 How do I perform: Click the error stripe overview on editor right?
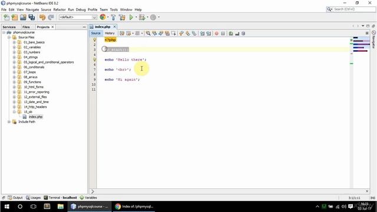pyautogui.click(x=351, y=113)
